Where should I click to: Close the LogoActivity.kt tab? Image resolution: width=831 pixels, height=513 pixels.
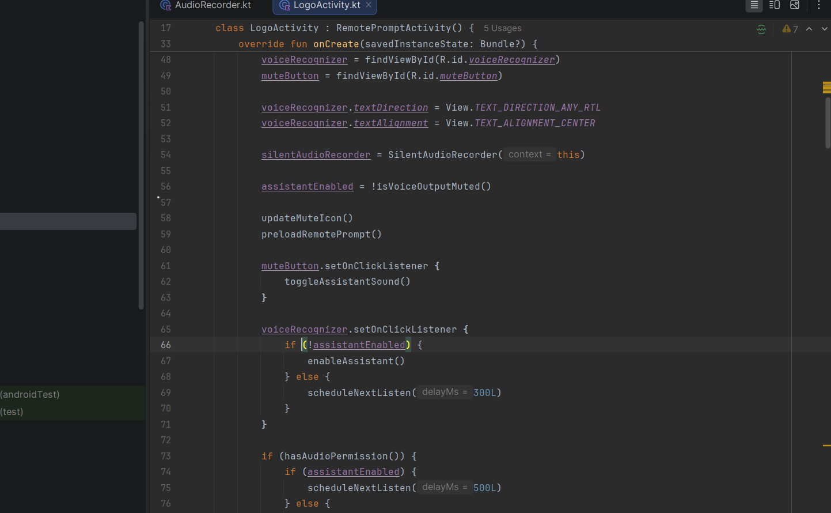[x=369, y=5]
